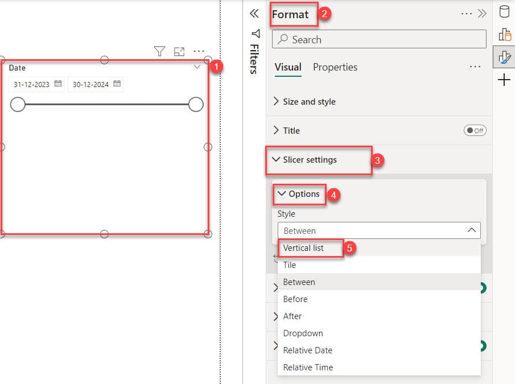The image size is (515, 384).
Task: Choose Tile from the Style list
Action: (379, 265)
